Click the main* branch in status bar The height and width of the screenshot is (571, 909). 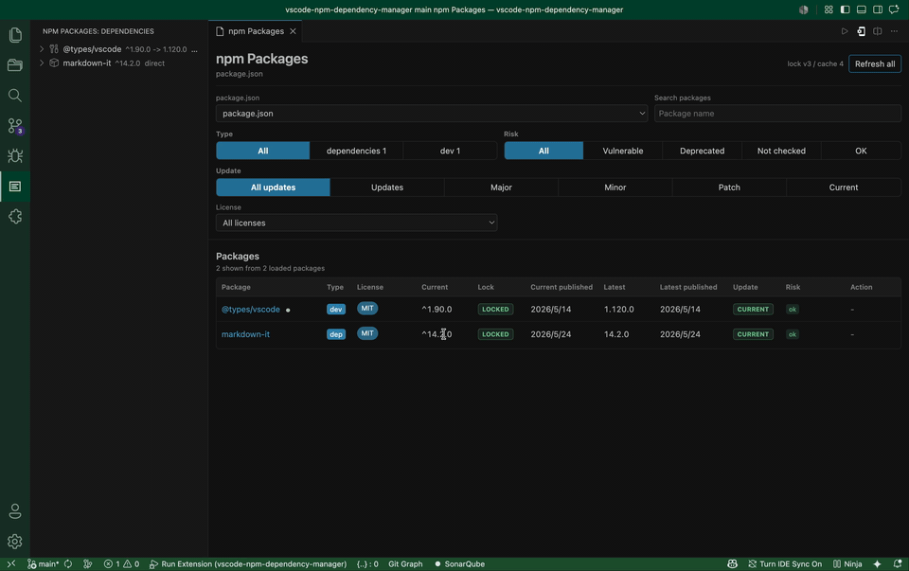[x=43, y=564]
